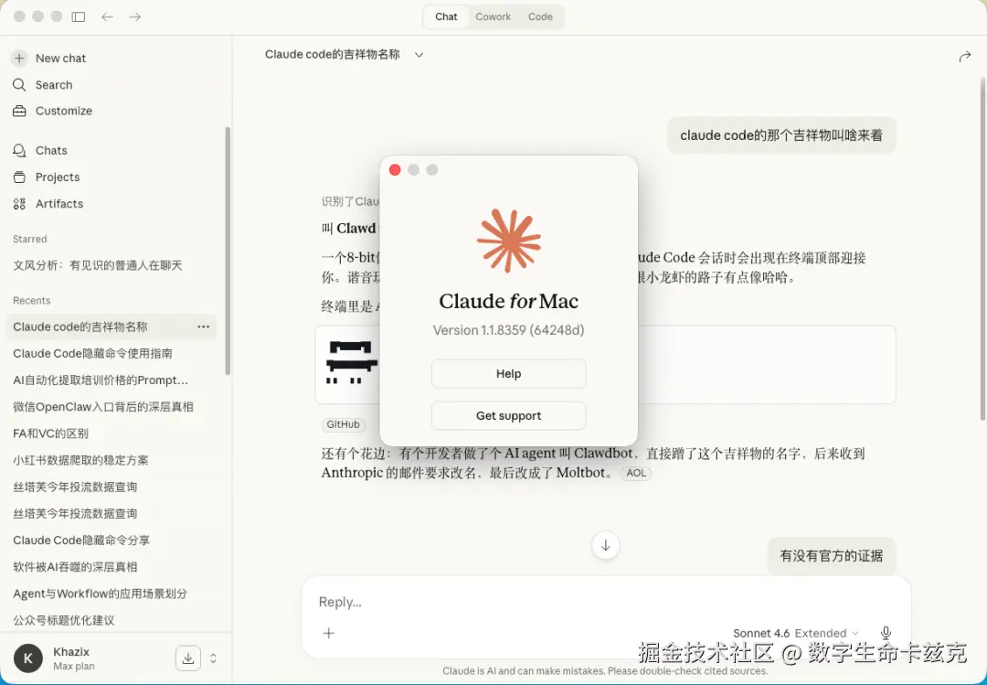Screen dimensions: 987x685
Task: Open the GitHub source citation chip
Action: coord(343,424)
